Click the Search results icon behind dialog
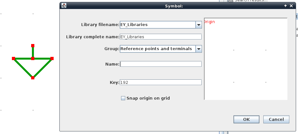This screenshot has width=298, height=134. [x=231, y=1]
